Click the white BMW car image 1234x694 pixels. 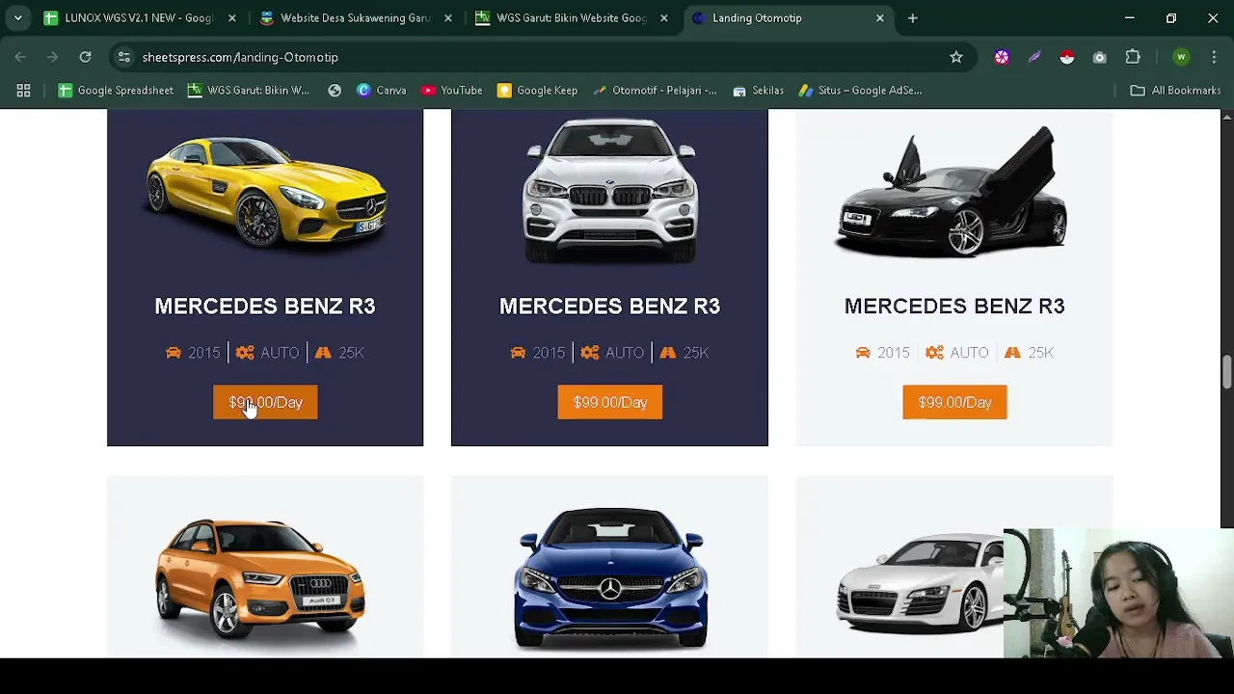pos(609,190)
